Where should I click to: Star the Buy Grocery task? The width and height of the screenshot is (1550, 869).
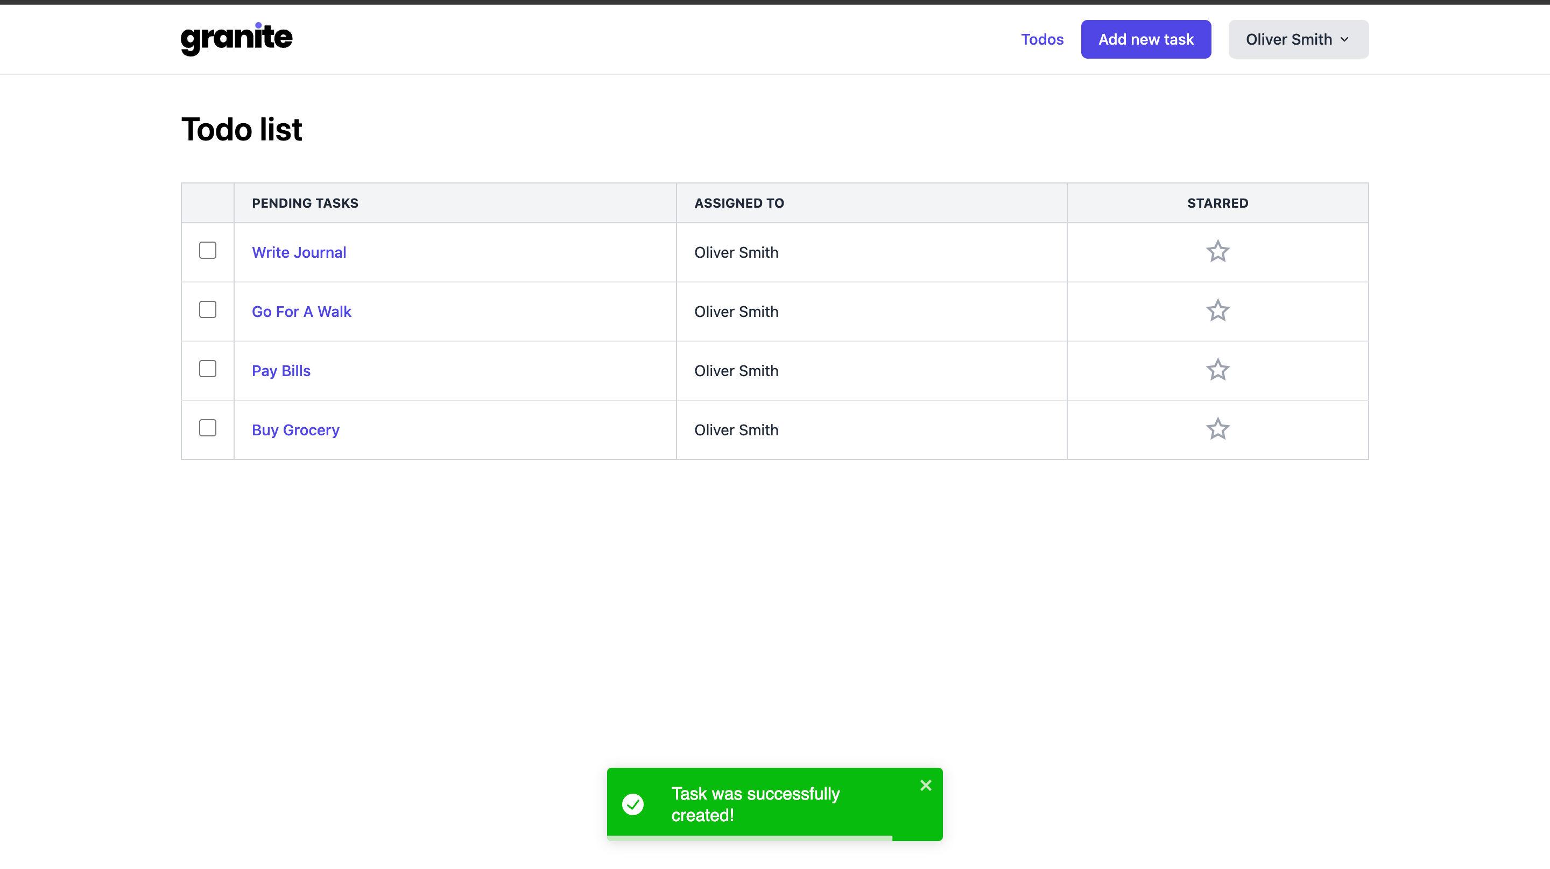(x=1217, y=429)
